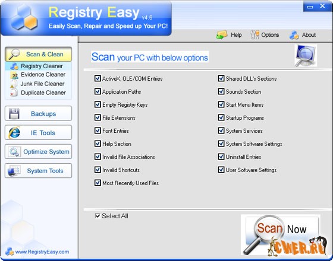The height and width of the screenshot is (261, 333).
Task: Open the System Tools section
Action: click(x=39, y=171)
